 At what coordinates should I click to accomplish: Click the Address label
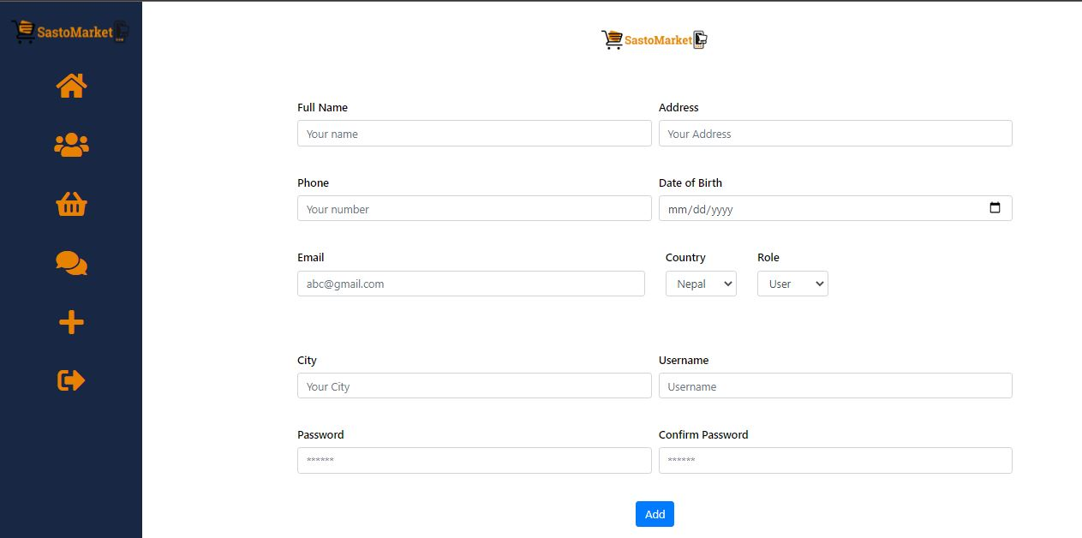point(678,108)
